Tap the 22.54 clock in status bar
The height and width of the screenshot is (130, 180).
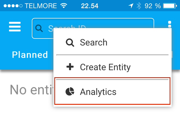89,6
